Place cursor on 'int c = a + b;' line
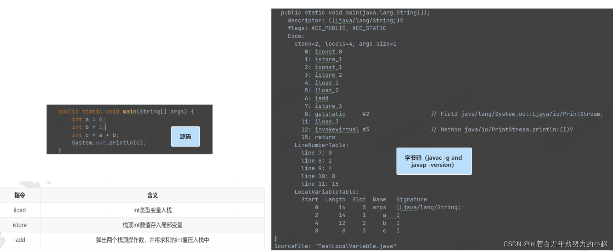The image size is (613, 251). [95, 135]
